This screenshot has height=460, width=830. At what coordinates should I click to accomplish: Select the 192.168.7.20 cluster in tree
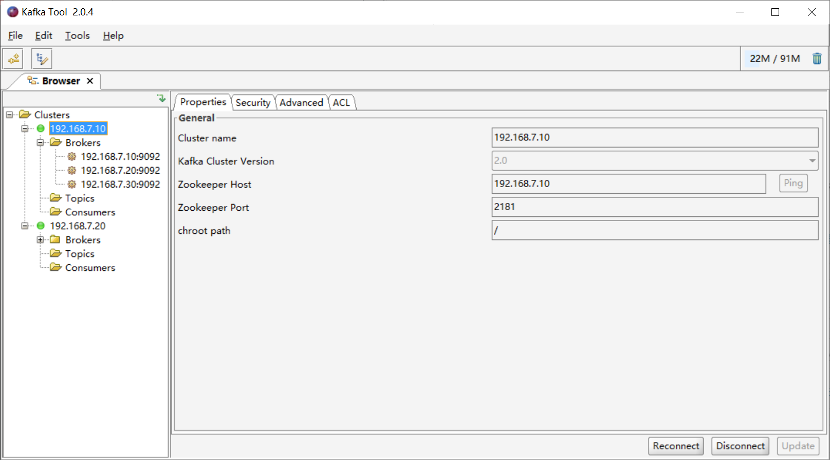(78, 226)
